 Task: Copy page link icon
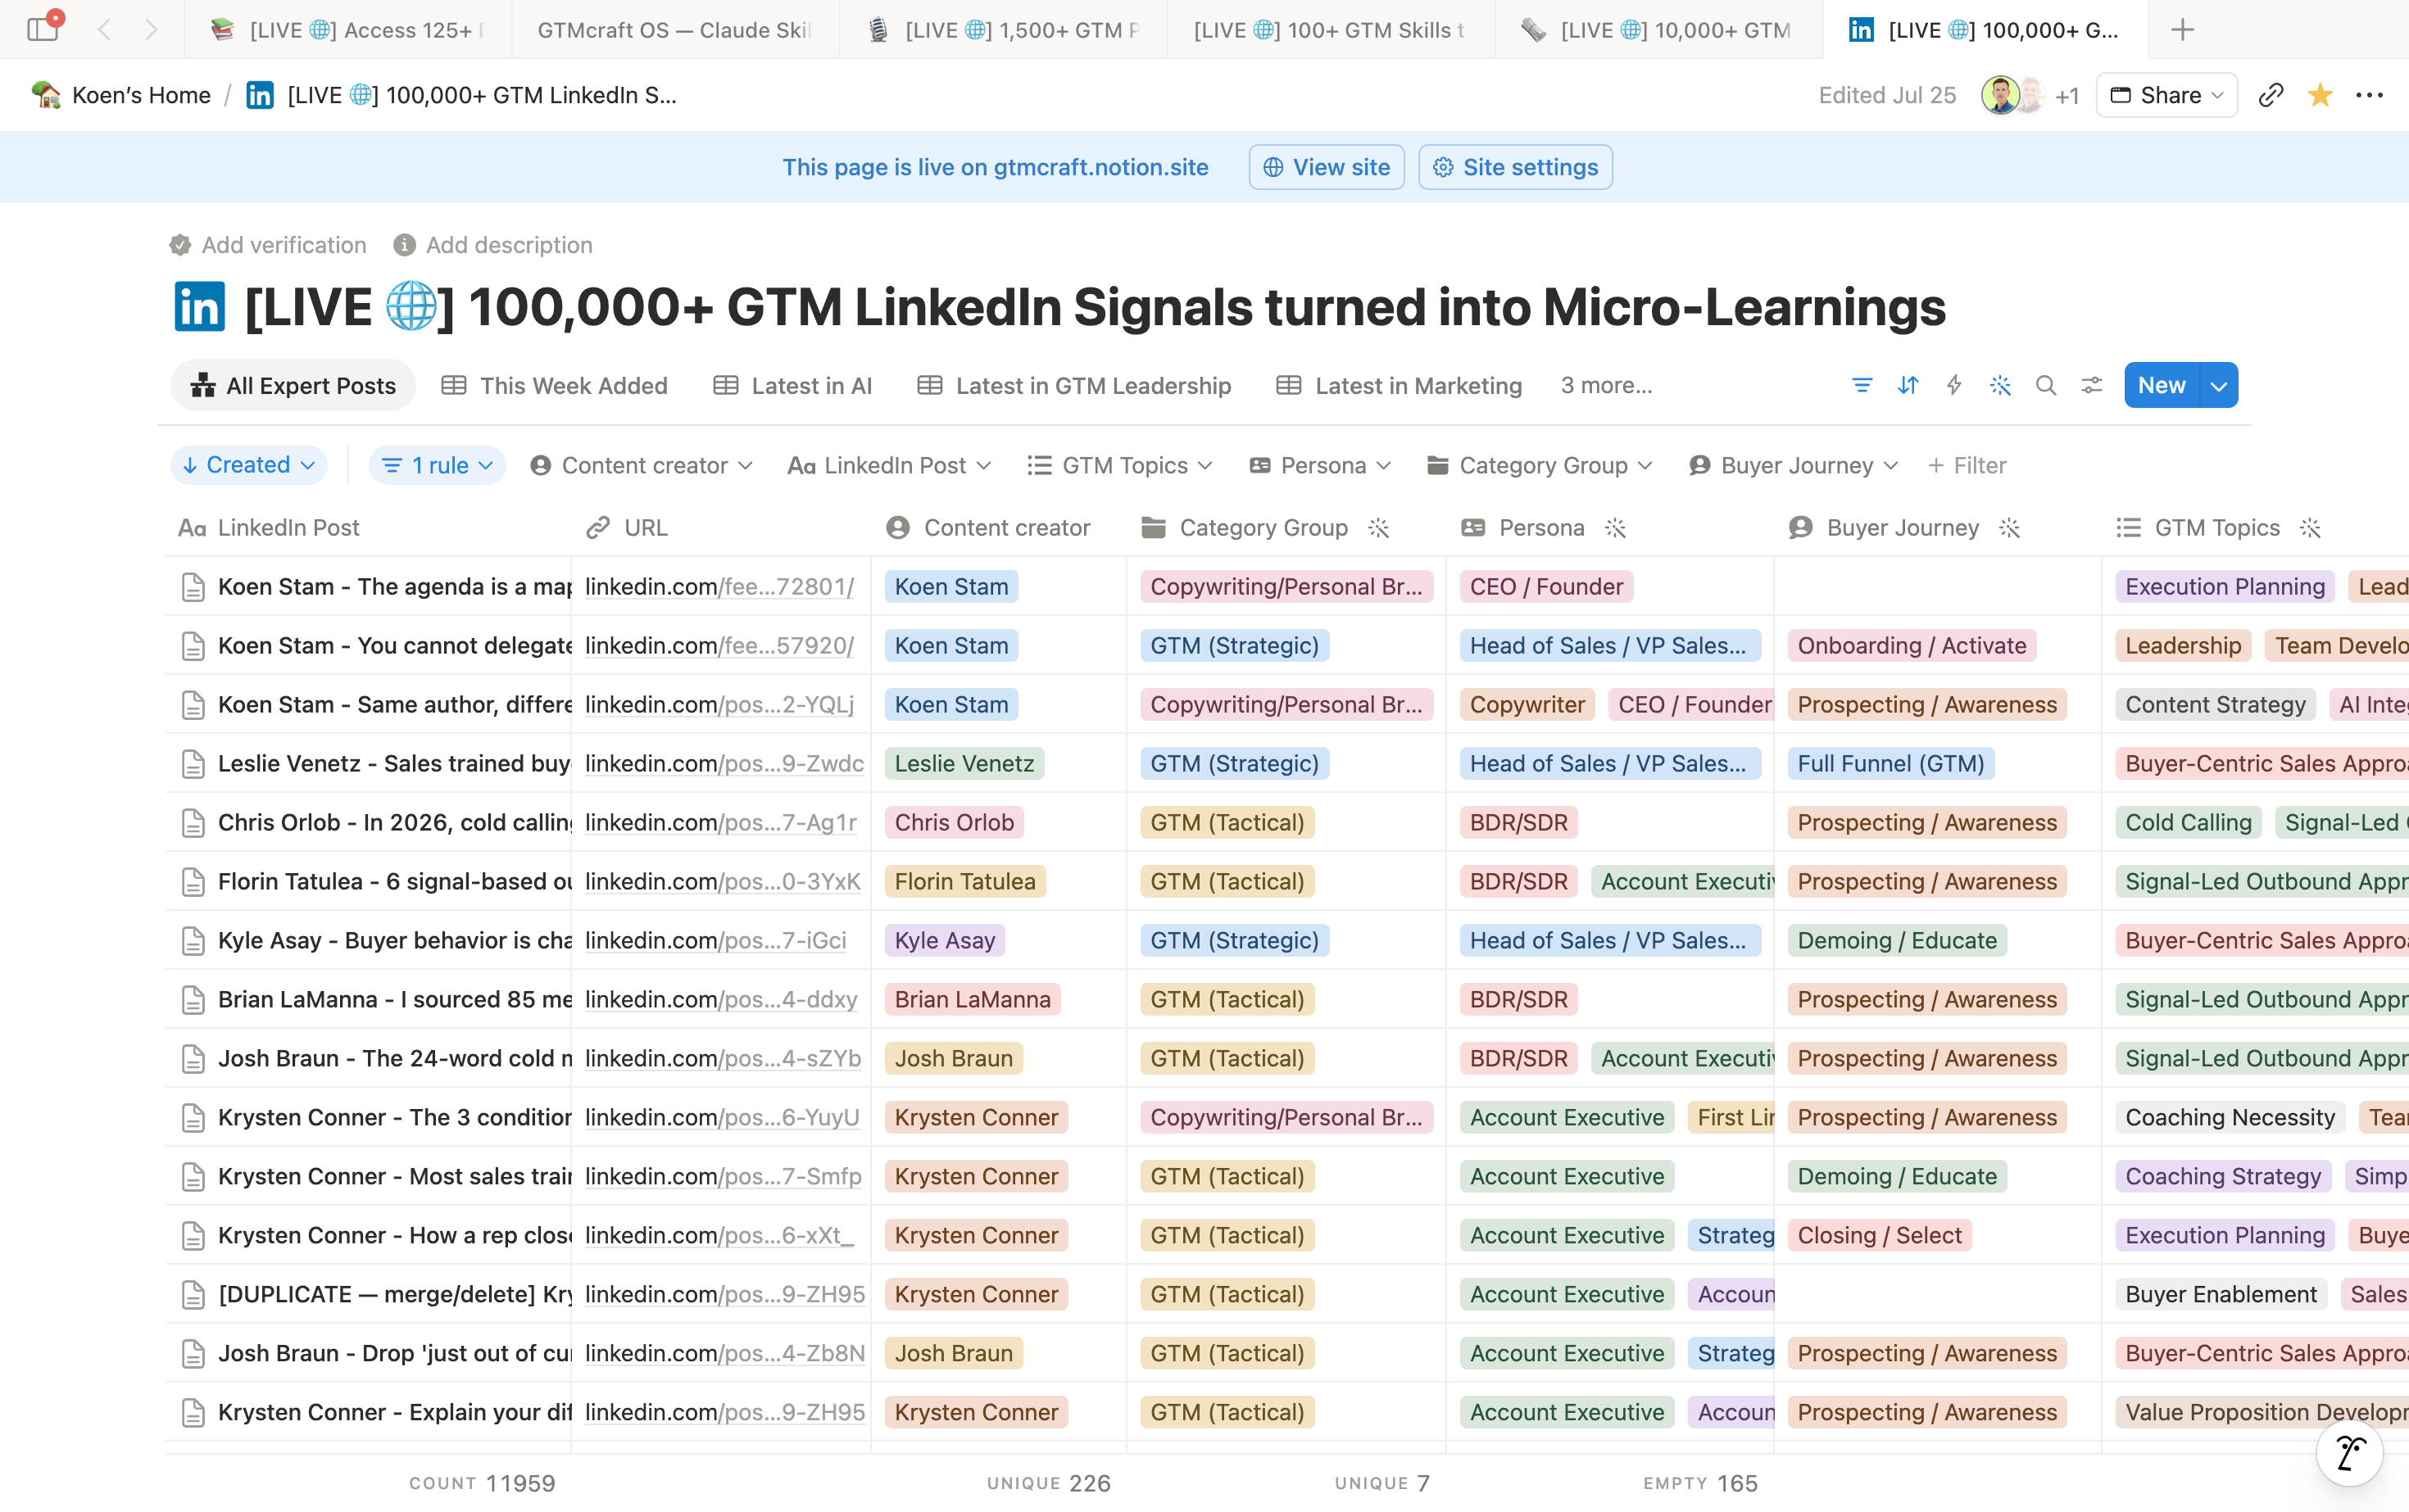[2271, 95]
